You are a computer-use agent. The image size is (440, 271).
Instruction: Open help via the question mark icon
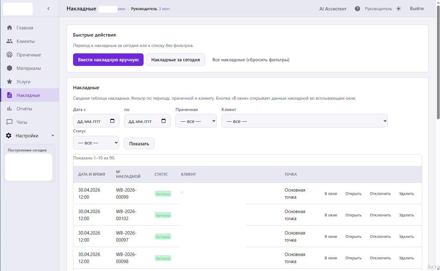[x=357, y=9]
